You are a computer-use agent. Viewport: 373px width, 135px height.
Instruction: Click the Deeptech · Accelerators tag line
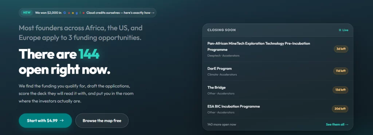coord(223,56)
